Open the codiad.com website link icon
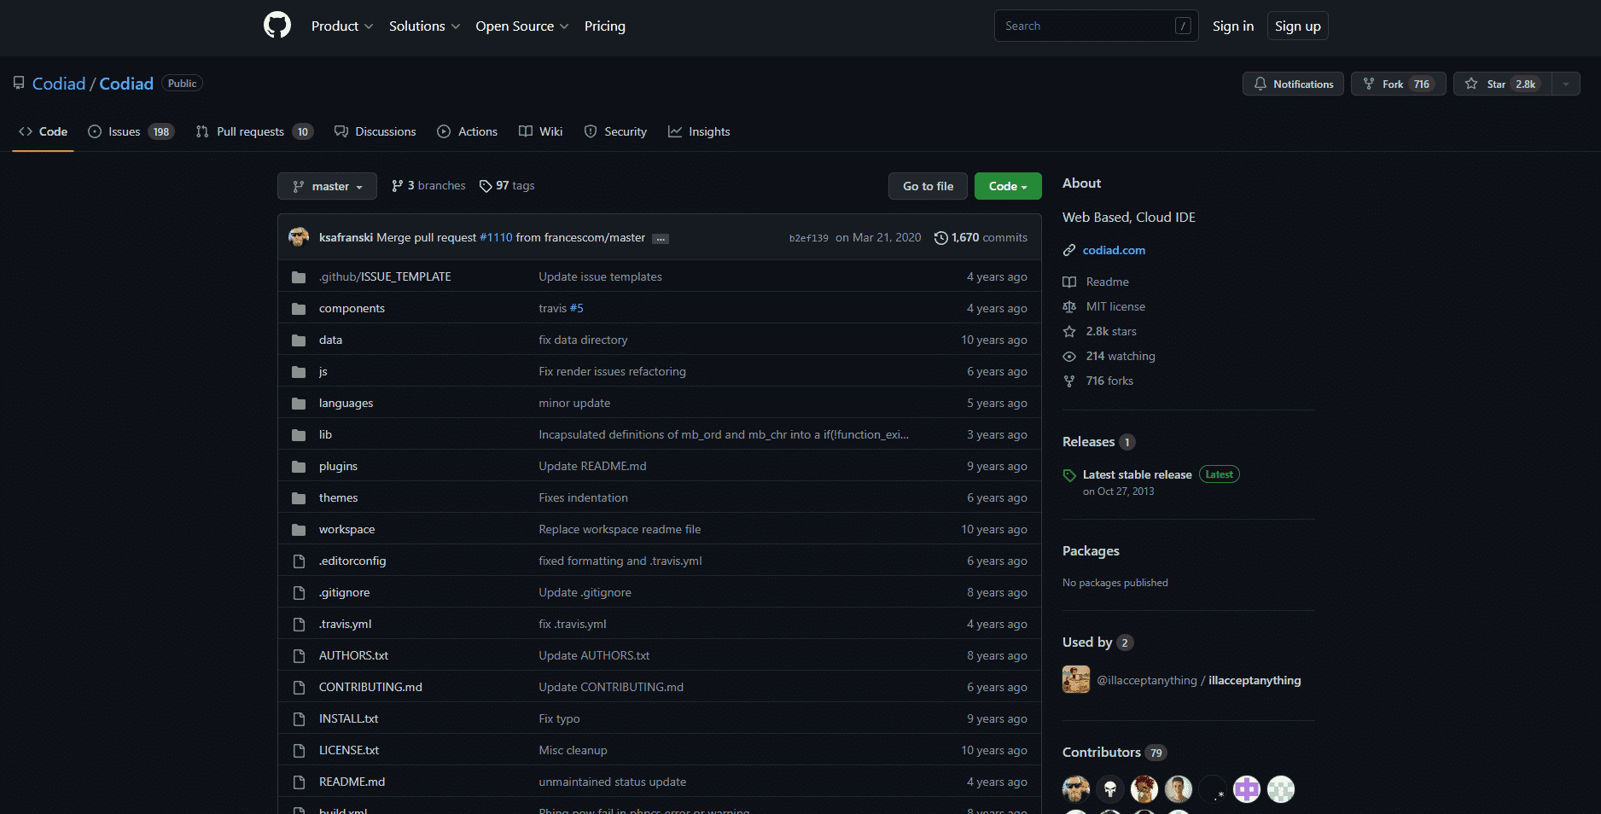Screen dimensions: 1601x814 coord(1069,250)
